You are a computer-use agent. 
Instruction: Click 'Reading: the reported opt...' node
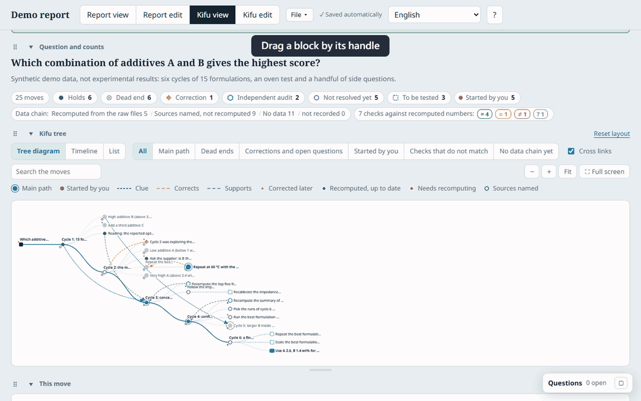pos(105,233)
